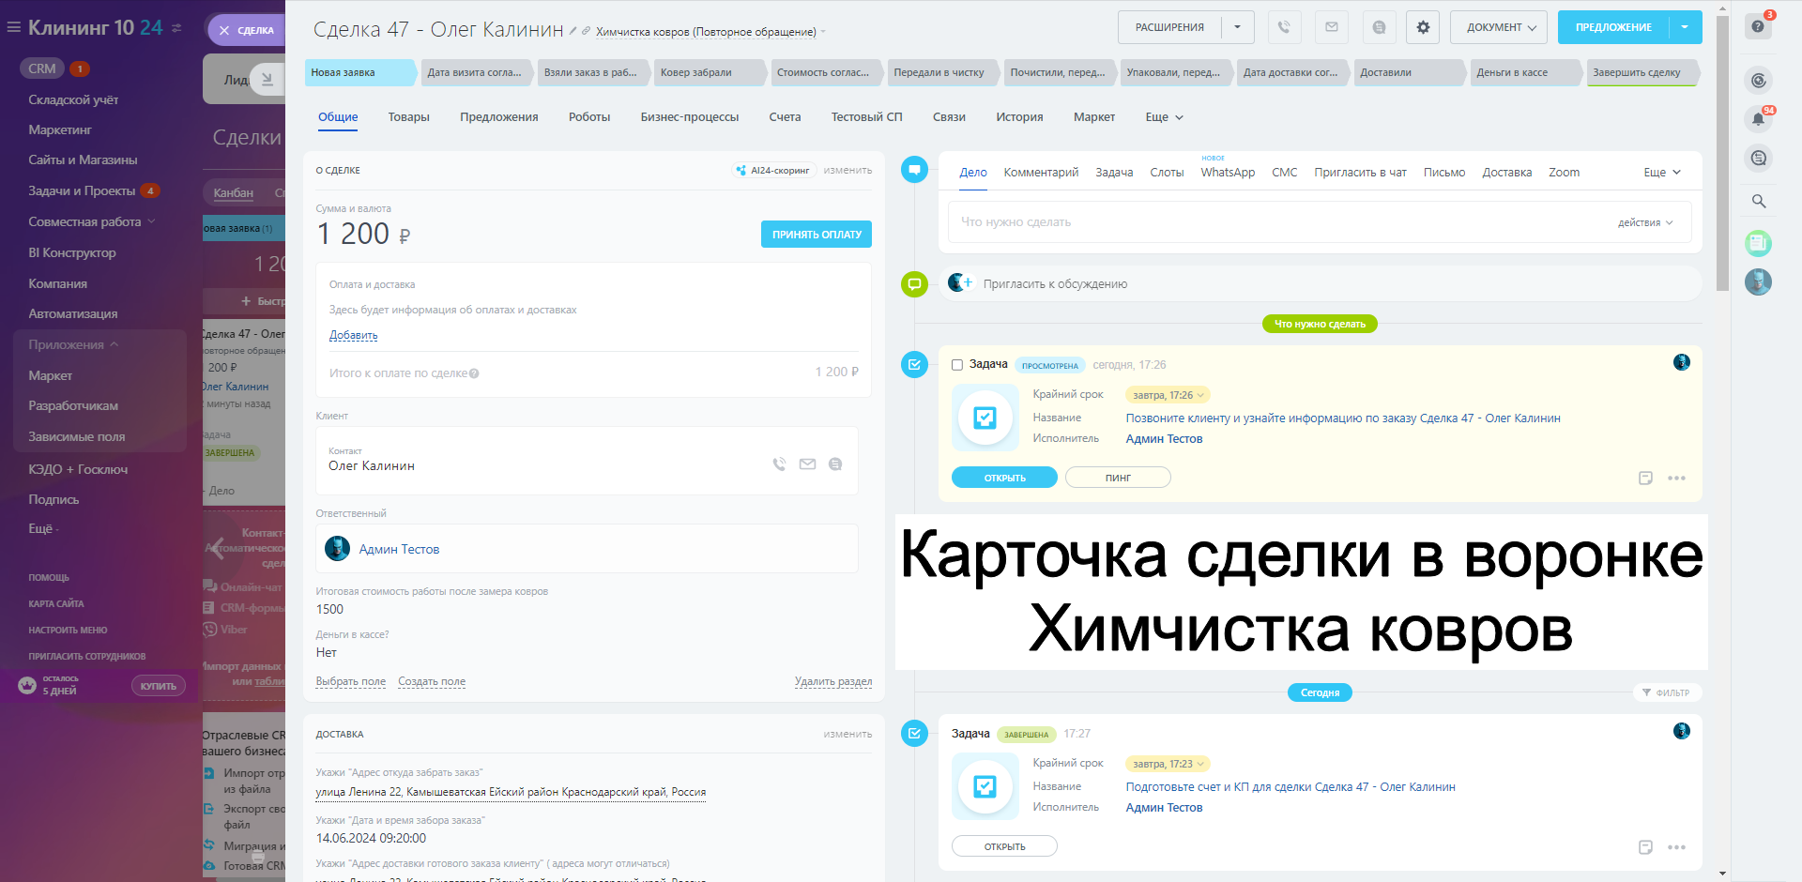Call contact Олег Калинин via phone icon

779,464
